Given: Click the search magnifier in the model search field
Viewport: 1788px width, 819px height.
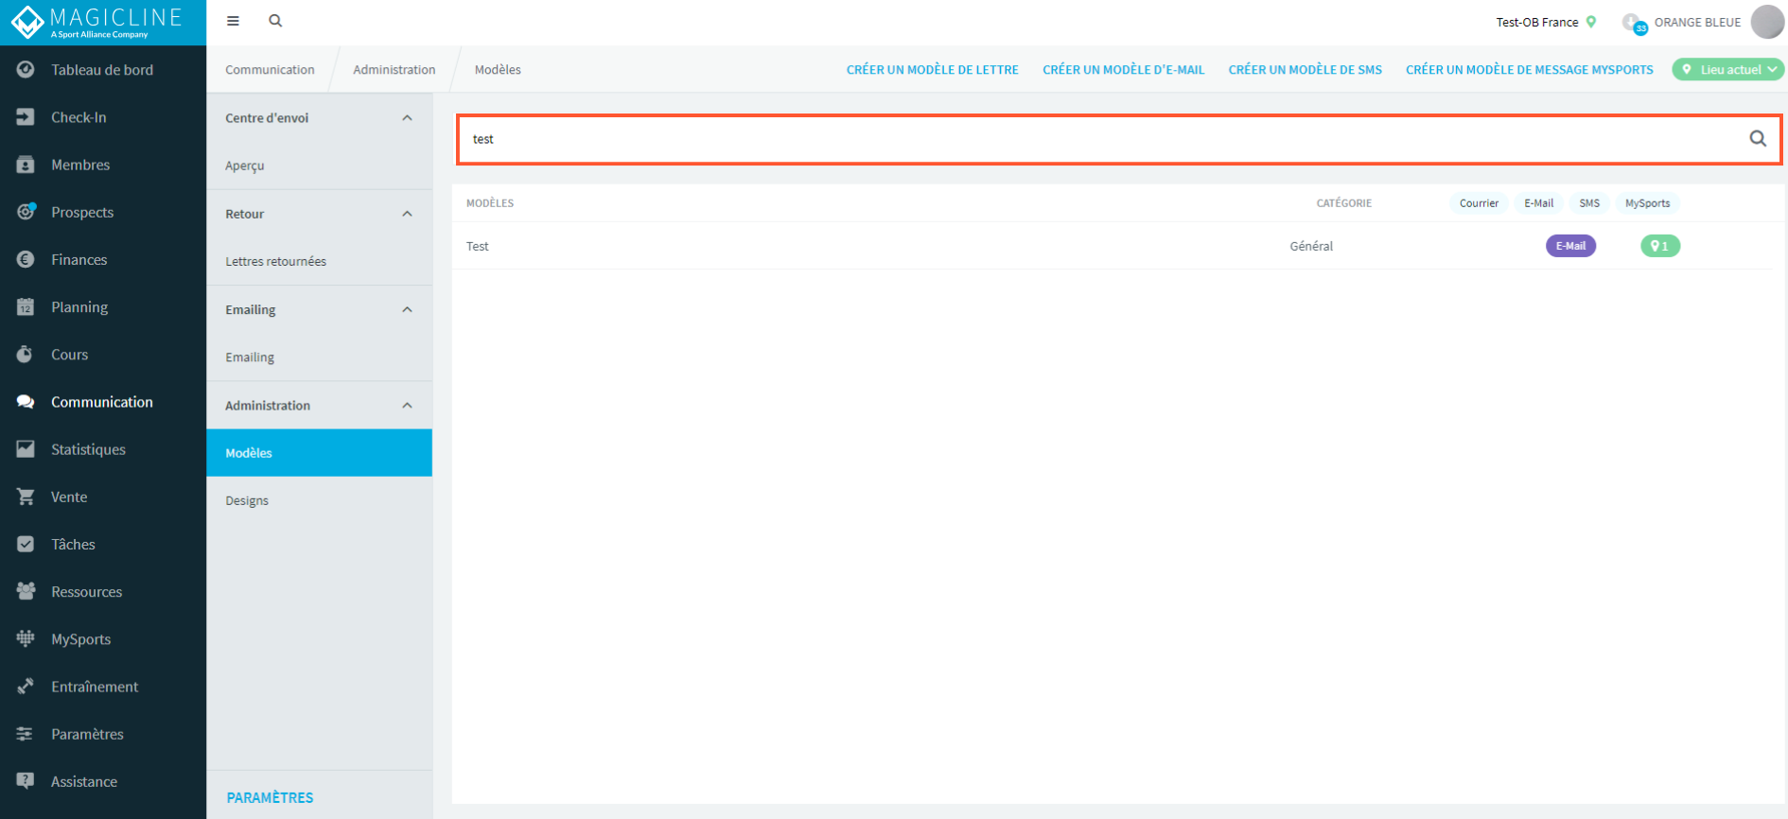Looking at the screenshot, I should click(1758, 138).
